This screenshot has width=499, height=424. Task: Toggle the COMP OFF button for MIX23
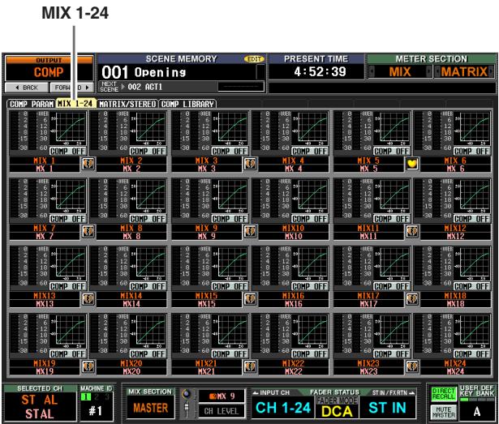tap(391, 354)
